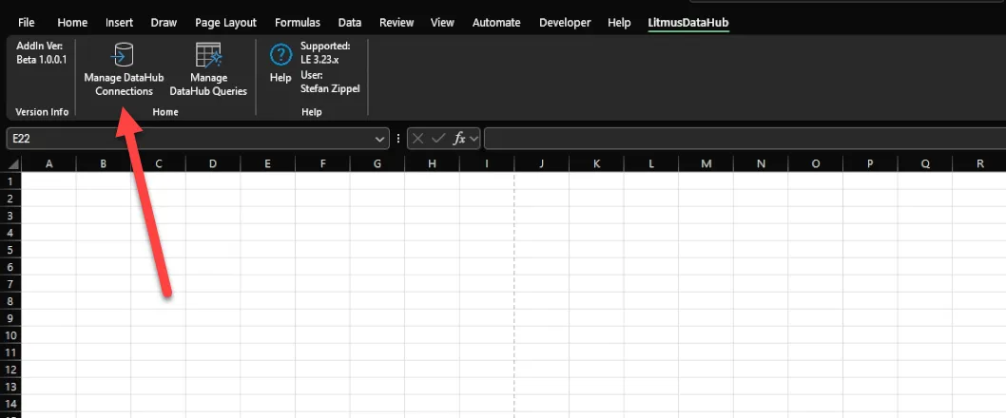Select column H header
This screenshot has width=1006, height=418.
[432, 164]
